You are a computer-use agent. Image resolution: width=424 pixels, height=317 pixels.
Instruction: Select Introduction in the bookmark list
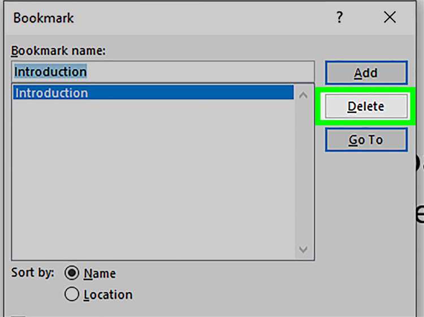153,93
